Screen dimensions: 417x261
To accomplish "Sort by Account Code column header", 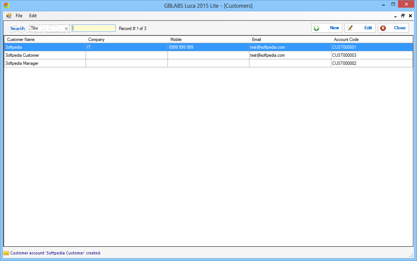I will [x=372, y=40].
